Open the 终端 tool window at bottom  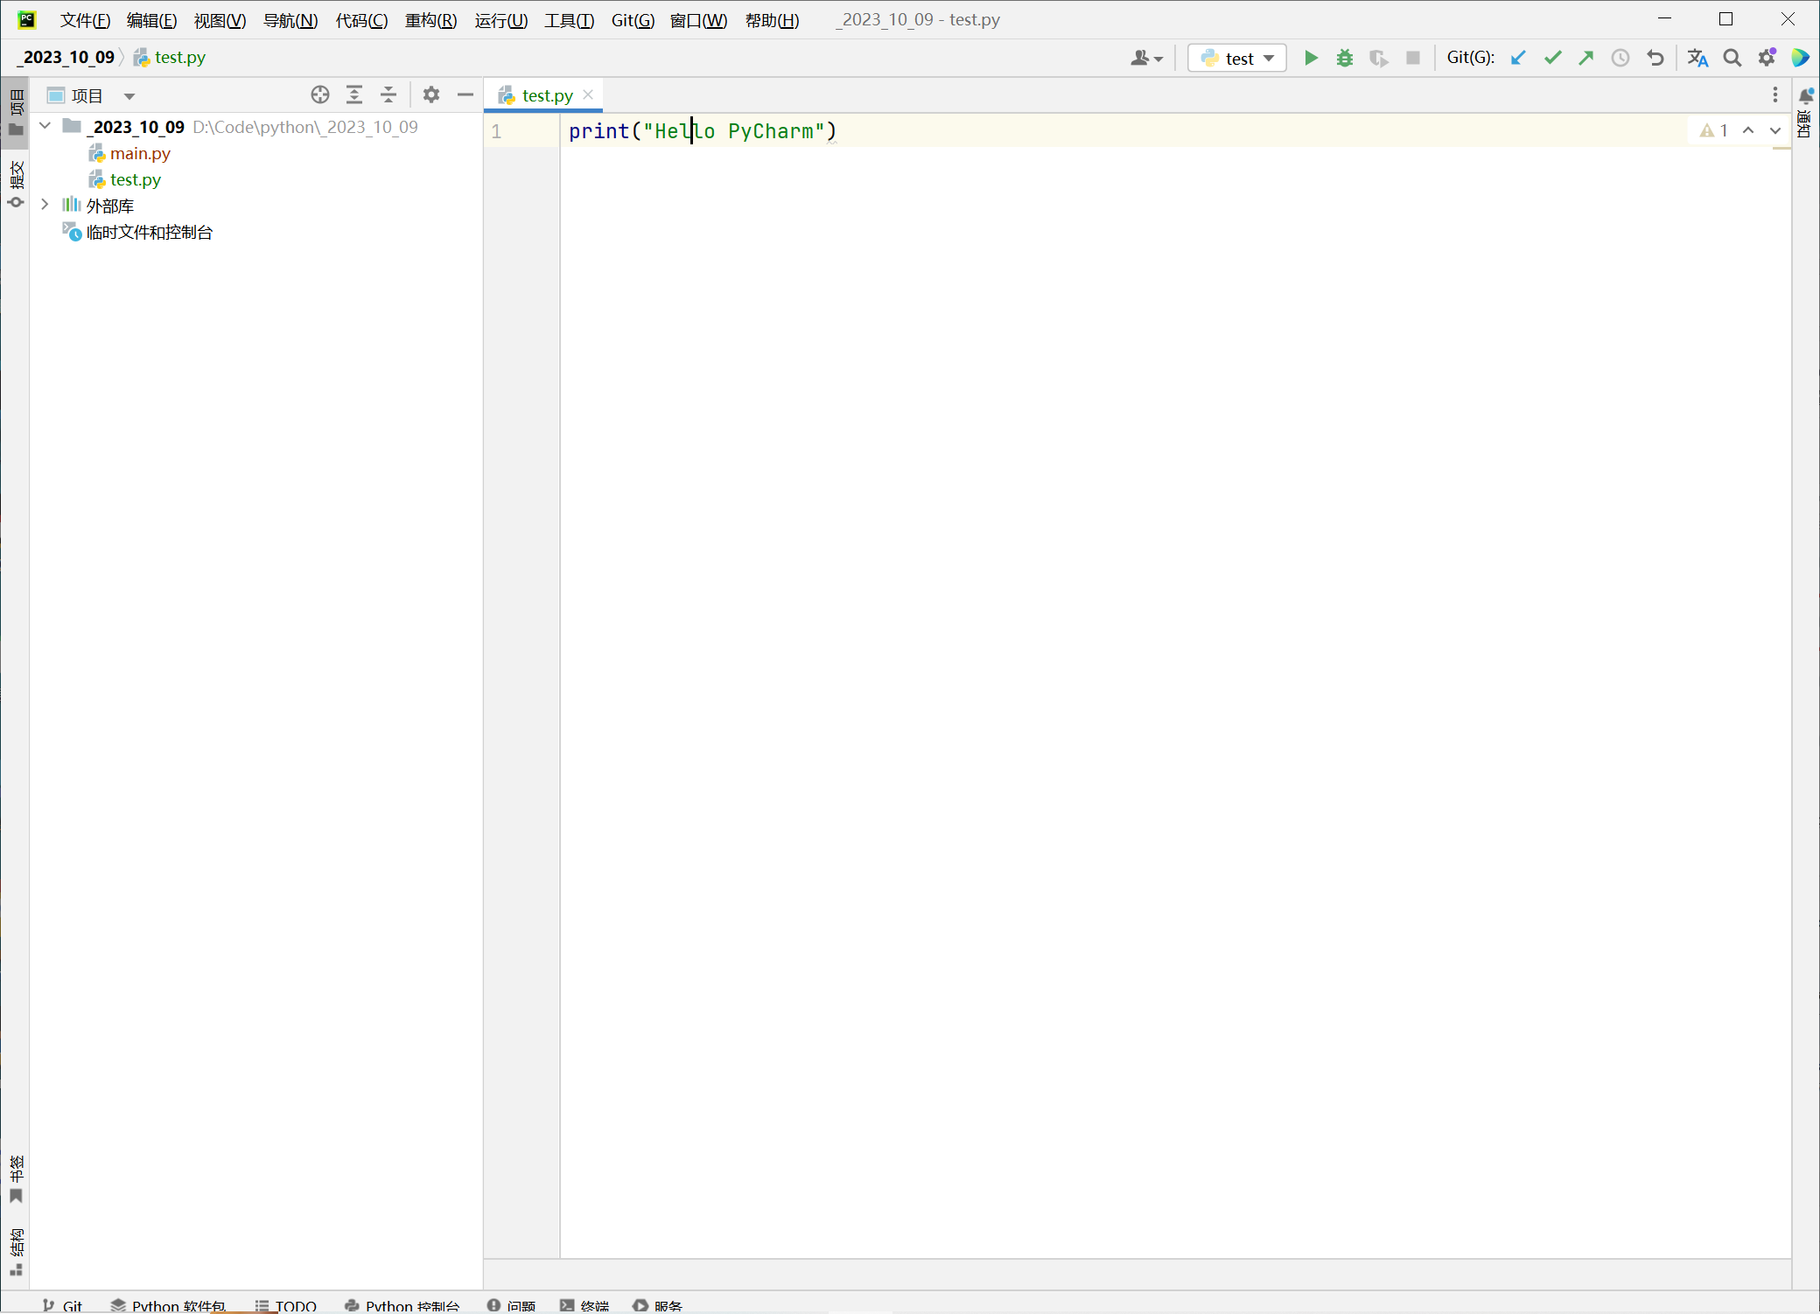584,1304
